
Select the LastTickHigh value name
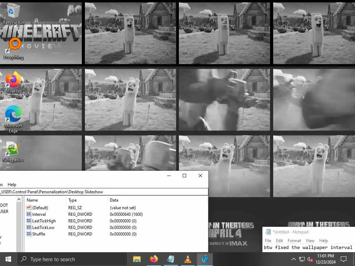coord(44,221)
